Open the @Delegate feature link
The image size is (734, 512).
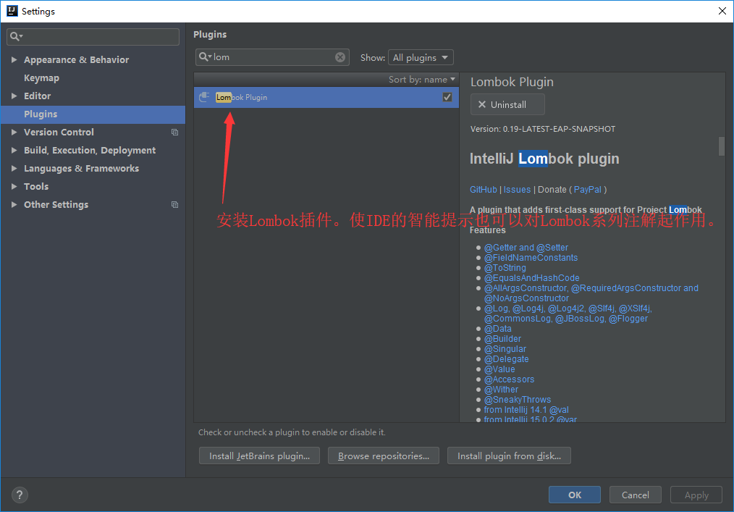[x=507, y=359]
